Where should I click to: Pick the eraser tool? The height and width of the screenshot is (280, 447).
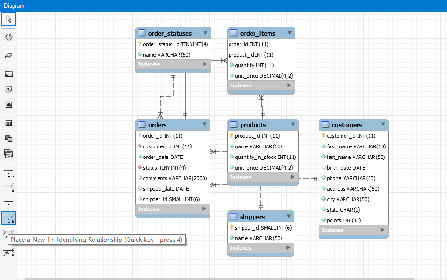pos(9,56)
